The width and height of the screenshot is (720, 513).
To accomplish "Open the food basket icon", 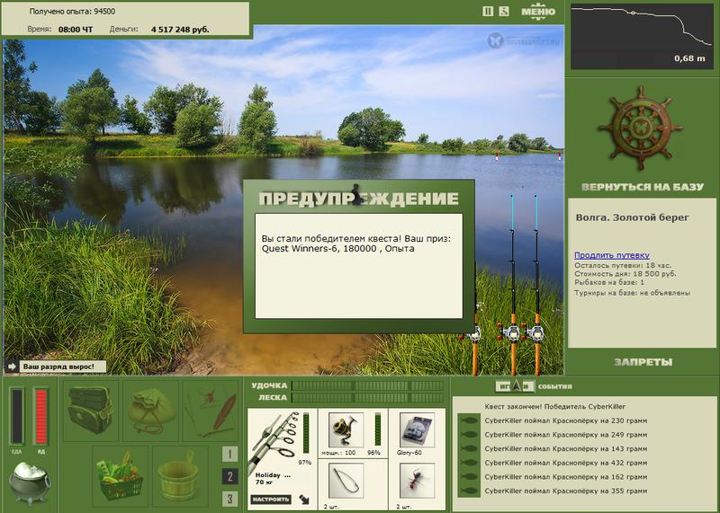I will coord(121,476).
